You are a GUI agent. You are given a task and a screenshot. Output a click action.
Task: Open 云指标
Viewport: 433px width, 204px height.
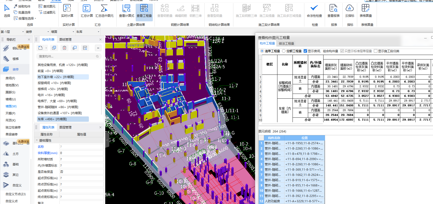(349, 11)
